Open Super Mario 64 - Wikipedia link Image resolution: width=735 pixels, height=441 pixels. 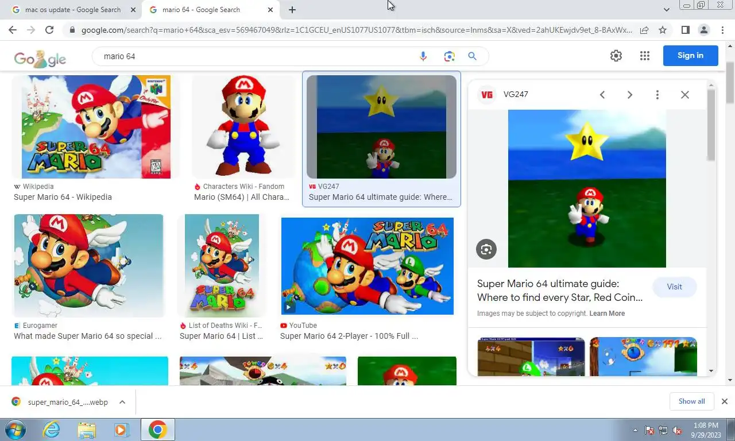pyautogui.click(x=63, y=197)
